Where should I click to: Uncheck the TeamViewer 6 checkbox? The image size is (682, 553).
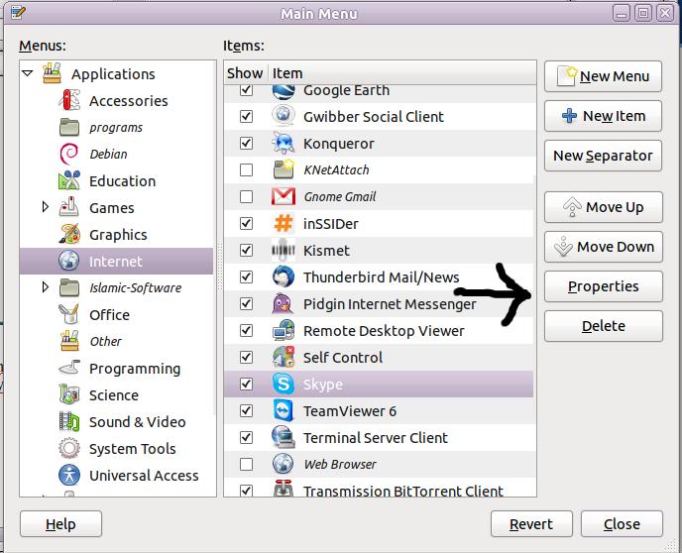point(246,411)
